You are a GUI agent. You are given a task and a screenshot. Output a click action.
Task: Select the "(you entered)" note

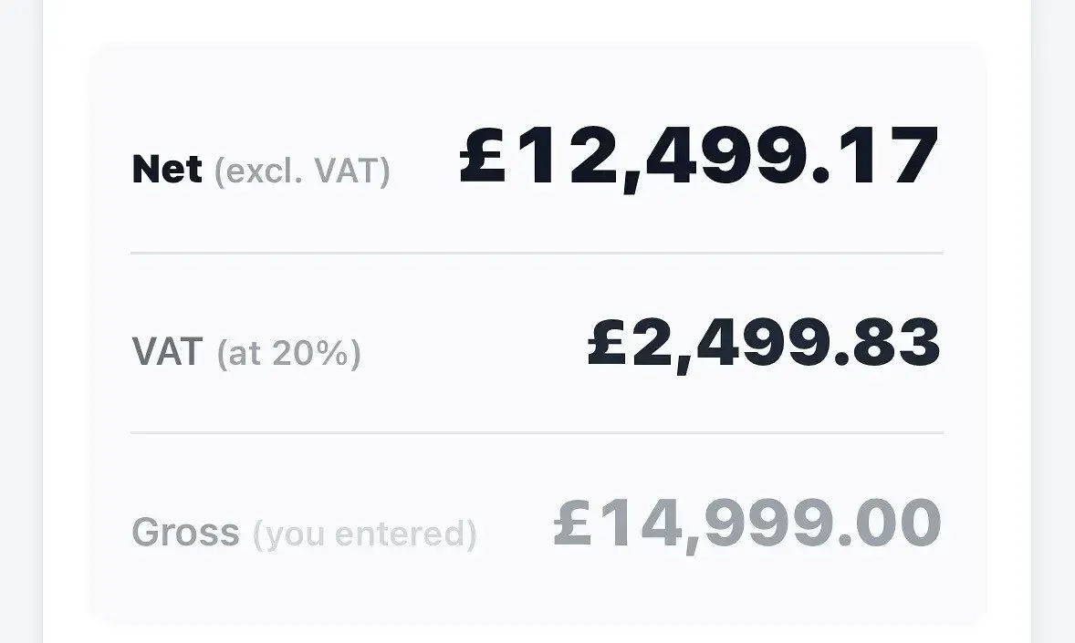[365, 534]
